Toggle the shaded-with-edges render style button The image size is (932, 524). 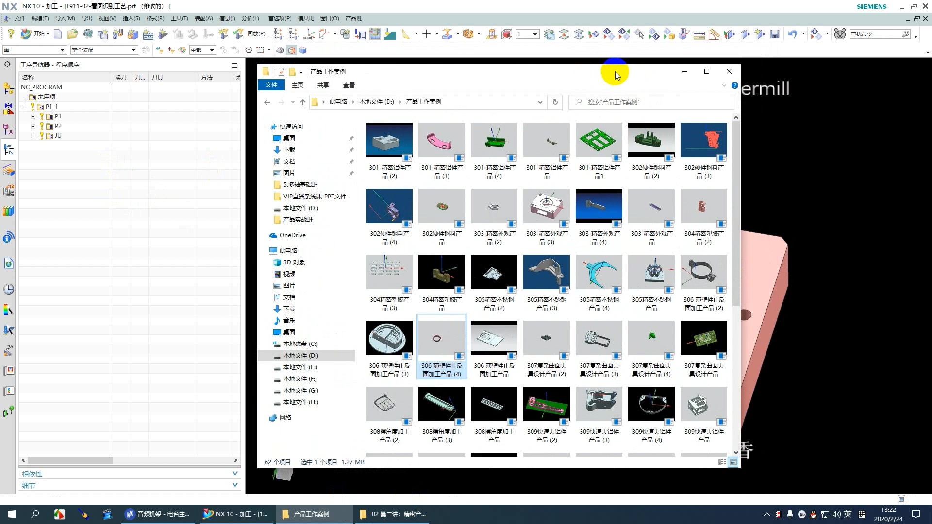tap(291, 50)
